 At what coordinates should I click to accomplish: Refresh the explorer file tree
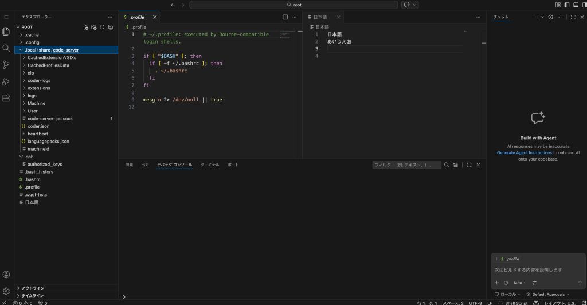102,27
